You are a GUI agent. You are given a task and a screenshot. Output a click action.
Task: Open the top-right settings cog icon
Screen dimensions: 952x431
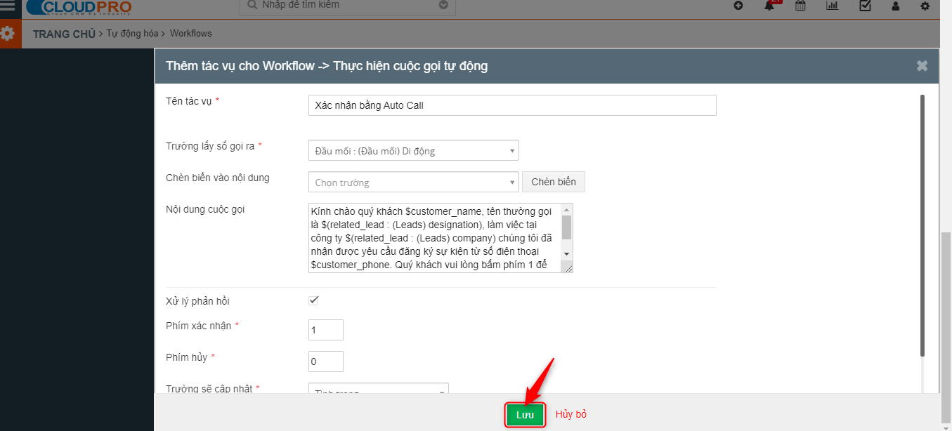click(925, 6)
